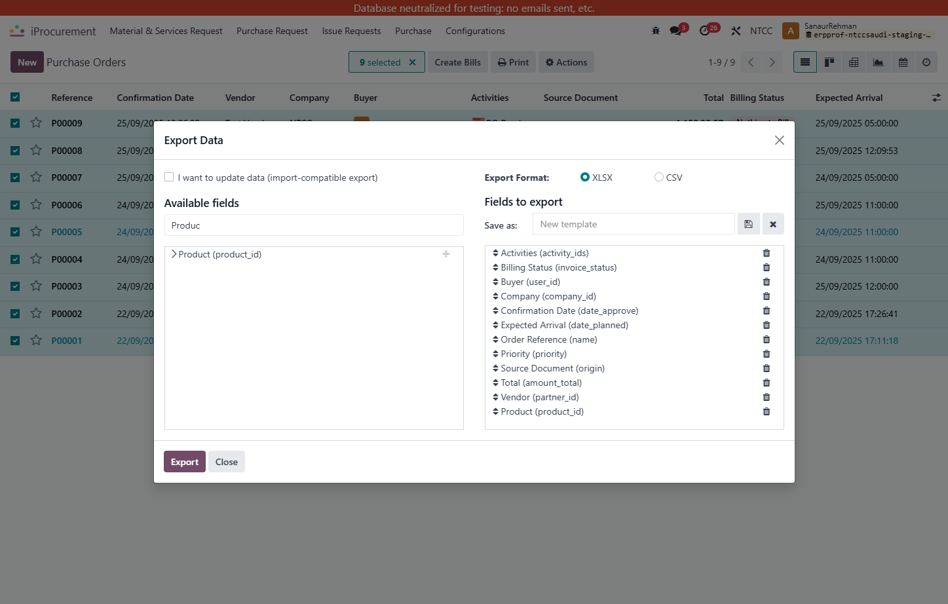The image size is (948, 604).
Task: Open the Actions dropdown menu
Action: click(x=567, y=62)
